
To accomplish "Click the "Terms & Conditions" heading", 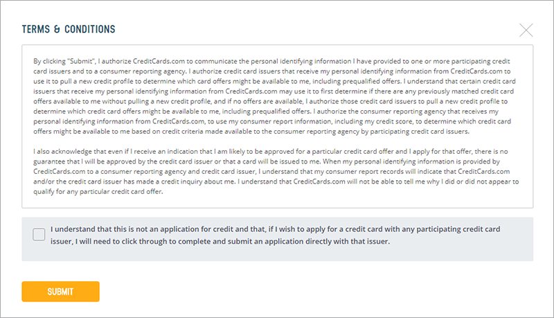I will [69, 30].
